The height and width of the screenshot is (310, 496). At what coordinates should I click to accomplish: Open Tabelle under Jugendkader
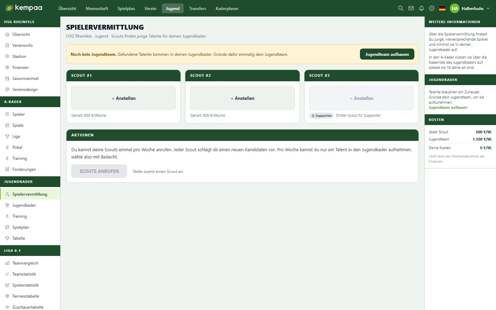[30, 238]
